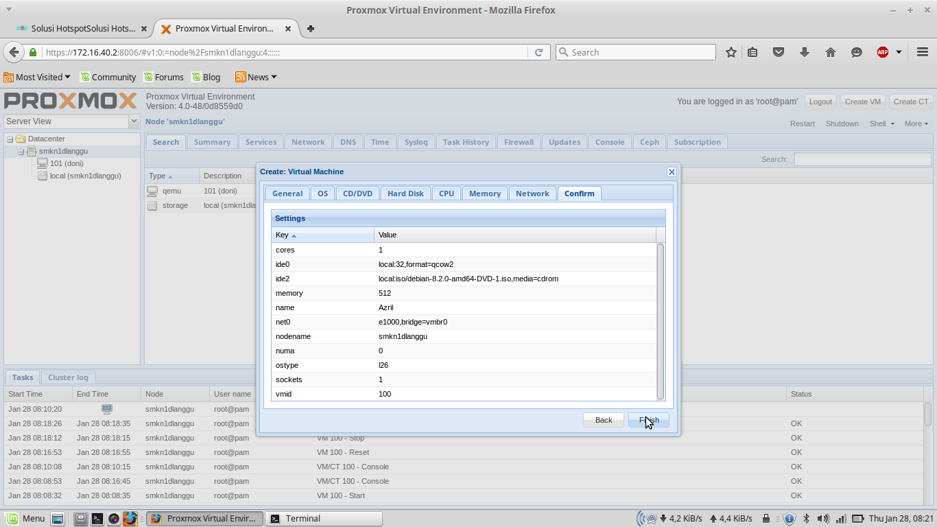The width and height of the screenshot is (937, 527).
Task: Click the show desktop icon in taskbar
Action: point(58,519)
